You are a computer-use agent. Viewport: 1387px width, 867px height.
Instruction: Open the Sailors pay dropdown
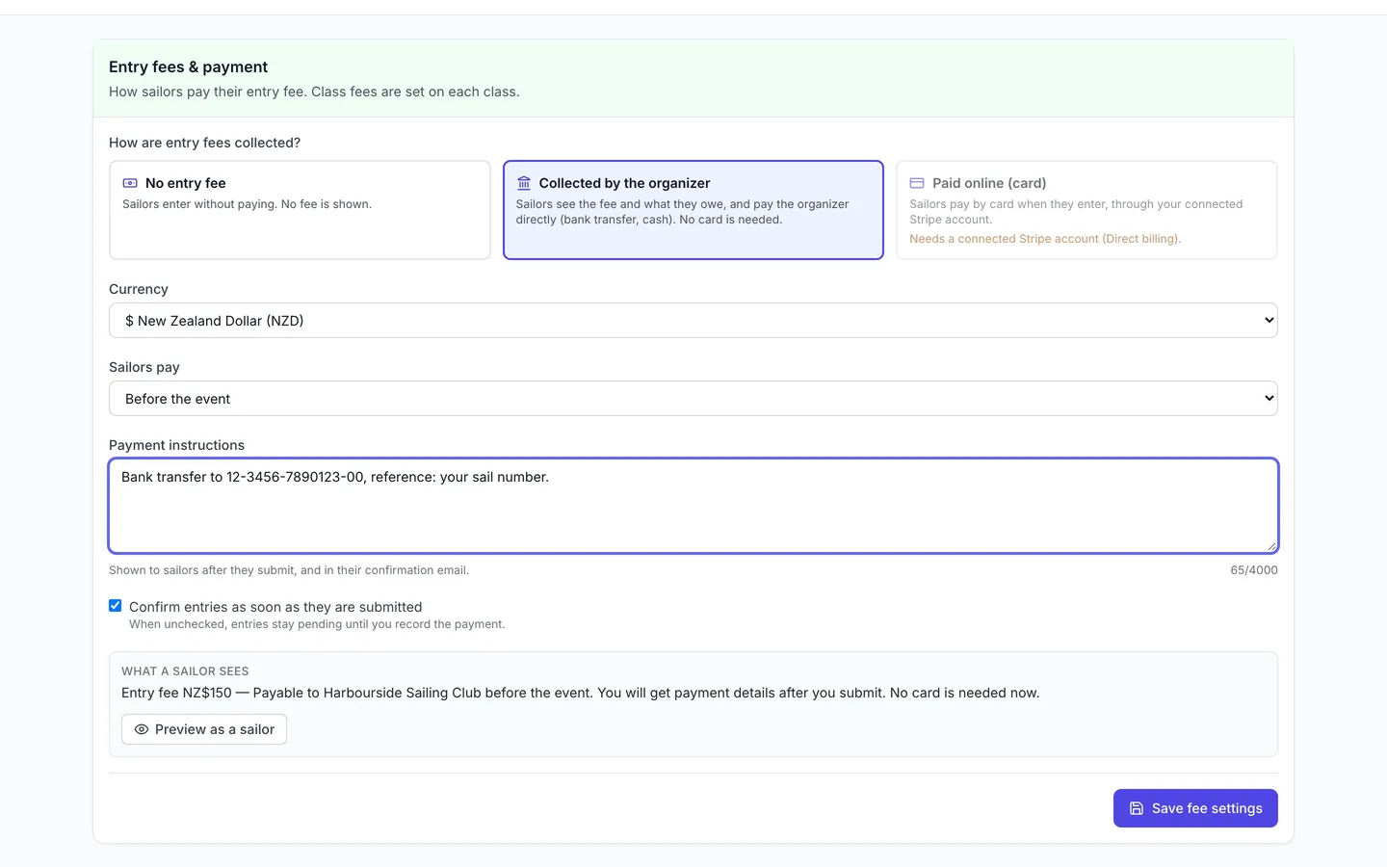pyautogui.click(x=693, y=399)
